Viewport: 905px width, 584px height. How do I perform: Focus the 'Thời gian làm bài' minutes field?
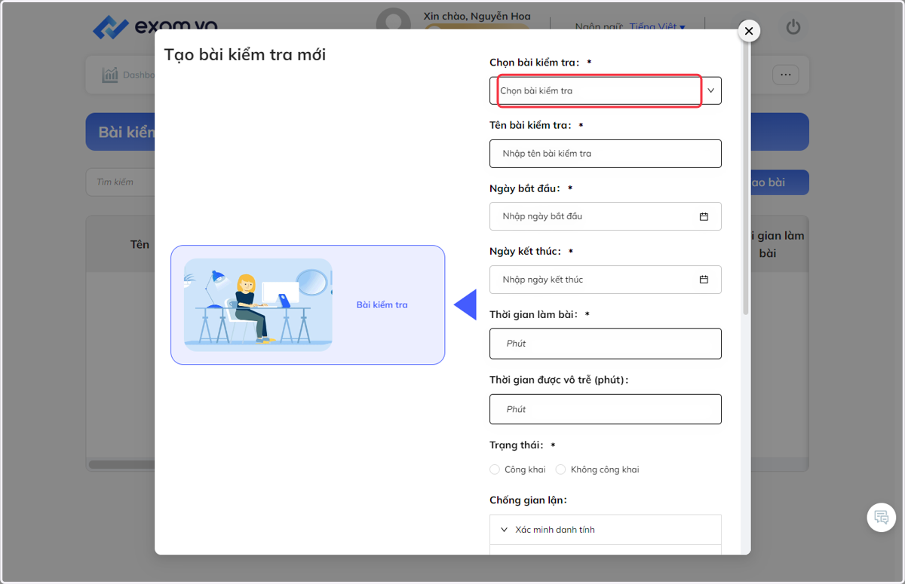[605, 344]
